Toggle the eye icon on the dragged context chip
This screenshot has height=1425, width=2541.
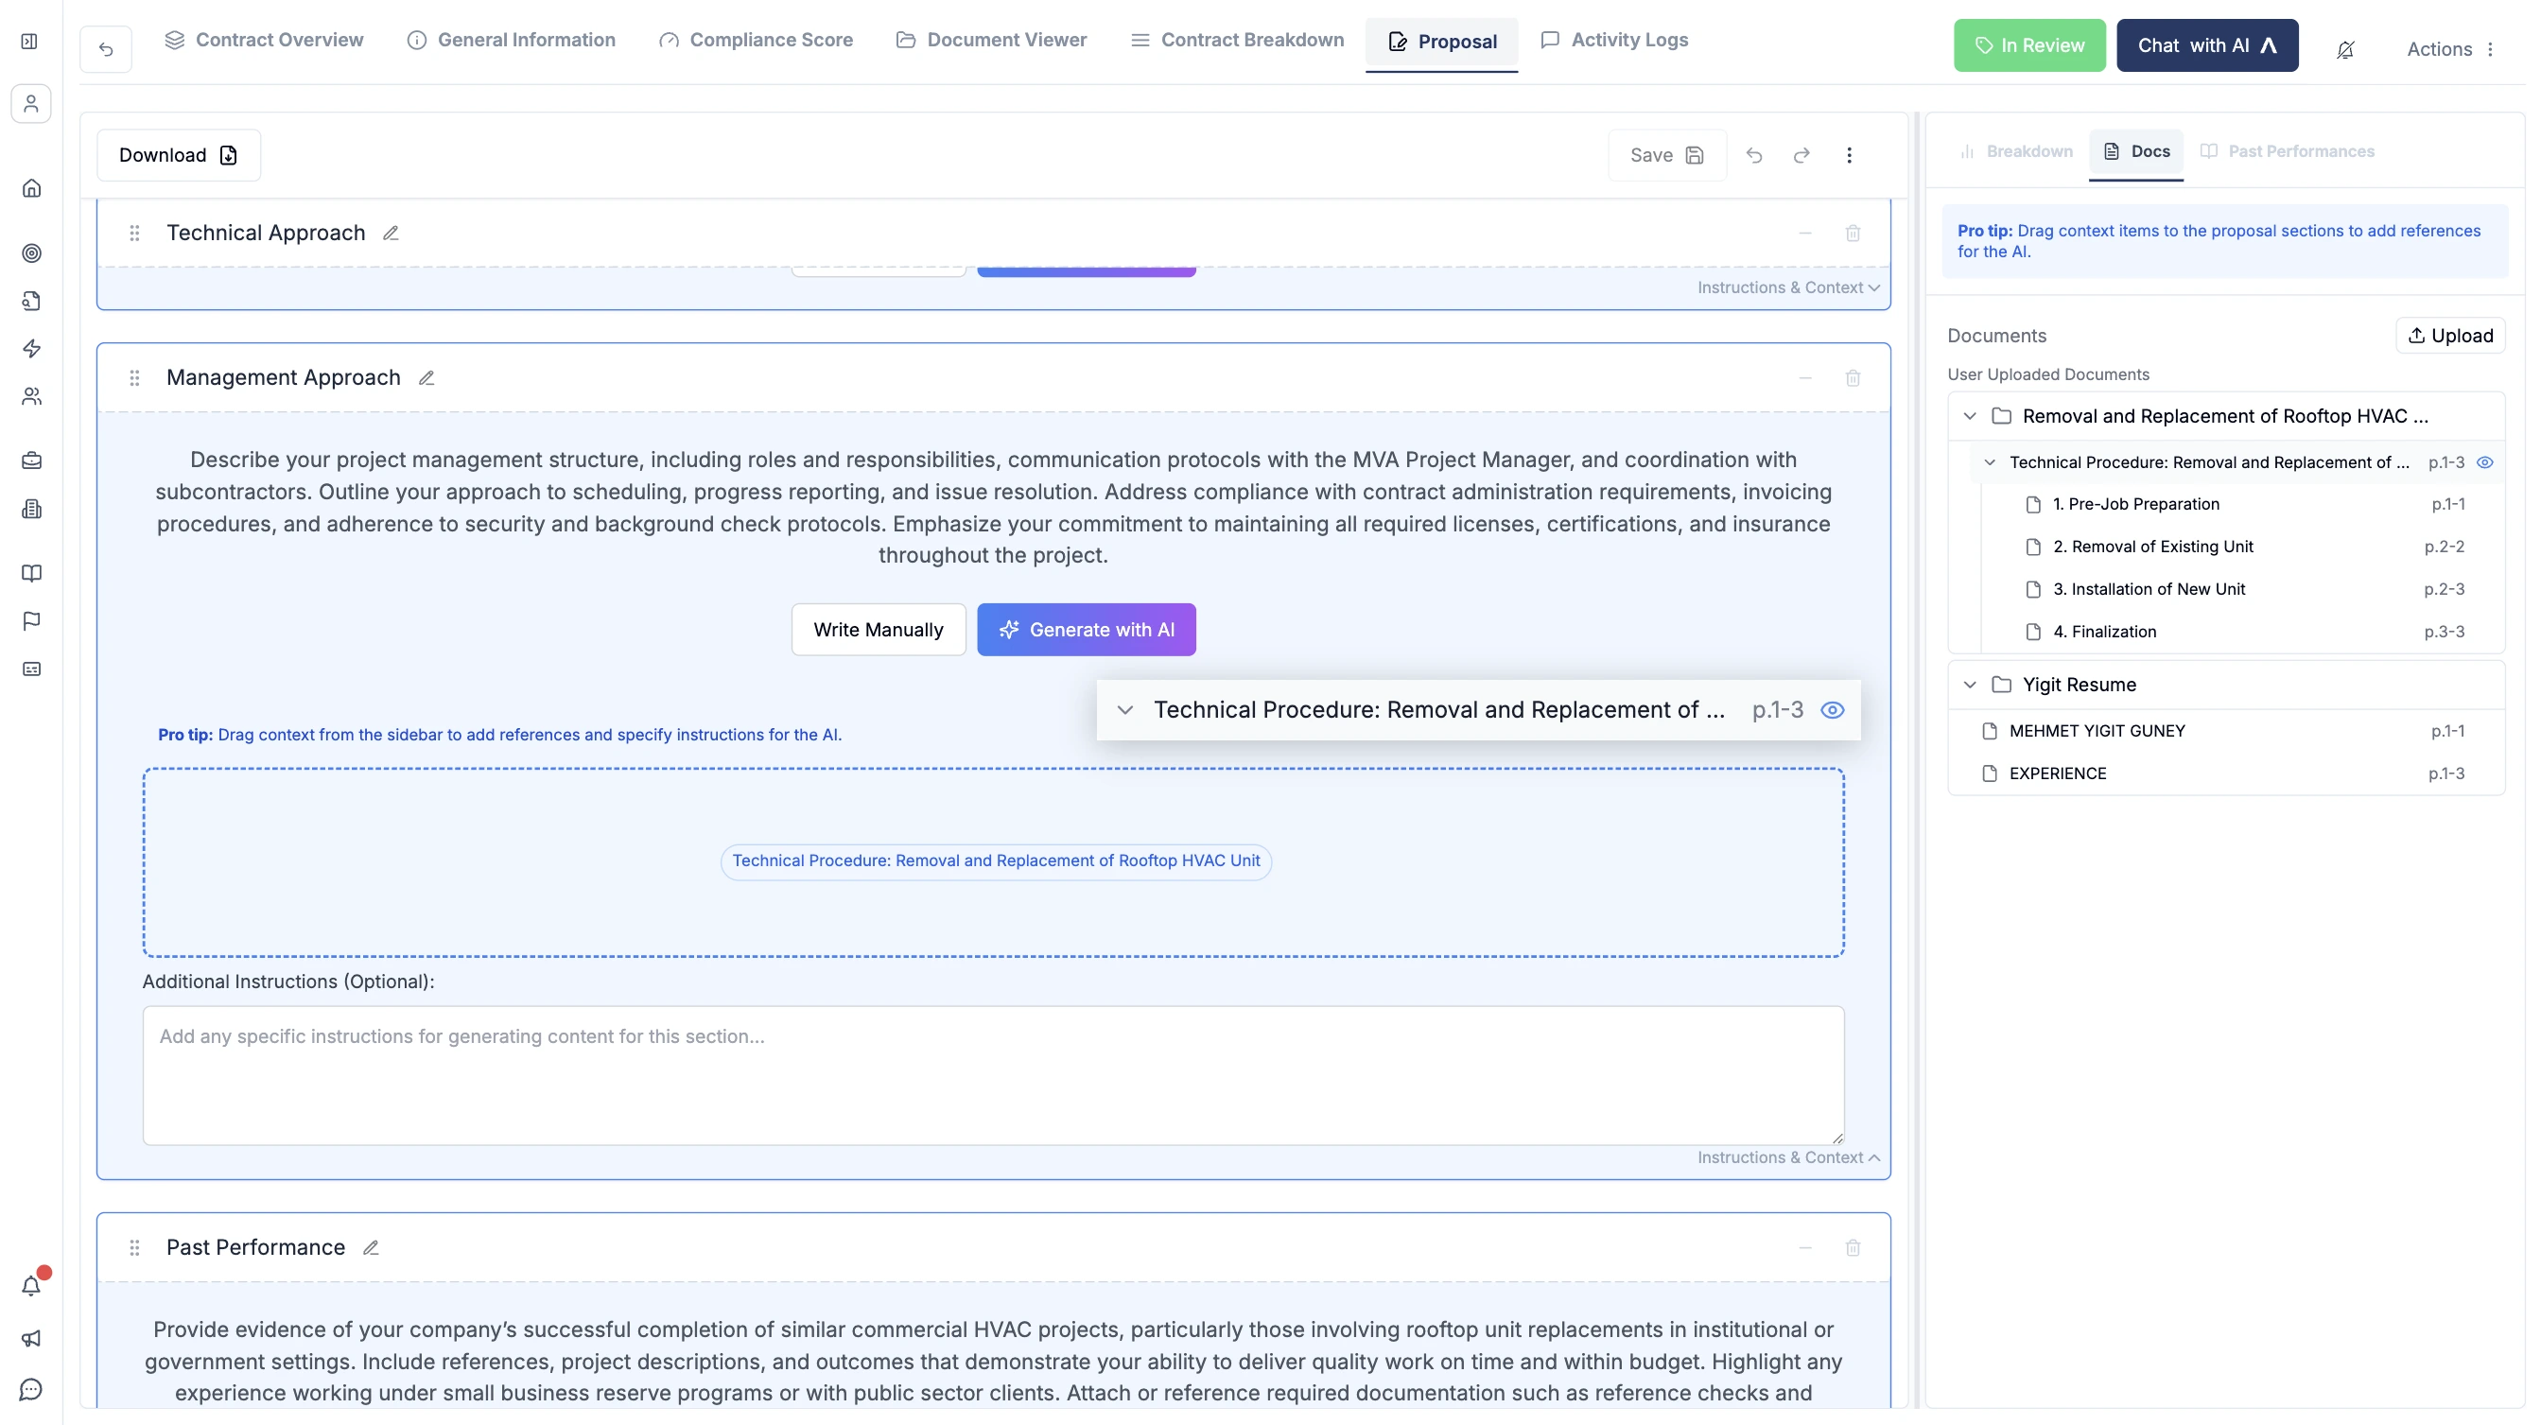(1832, 709)
